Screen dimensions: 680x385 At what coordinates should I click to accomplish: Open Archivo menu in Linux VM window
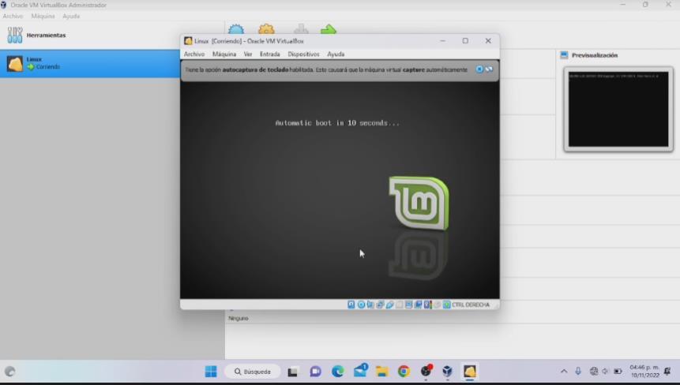(193, 54)
